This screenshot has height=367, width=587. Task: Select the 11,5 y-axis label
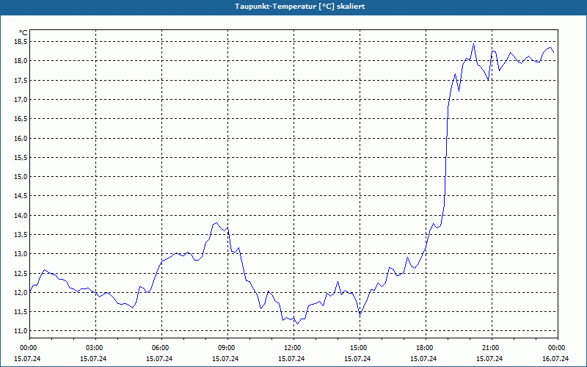pos(21,311)
